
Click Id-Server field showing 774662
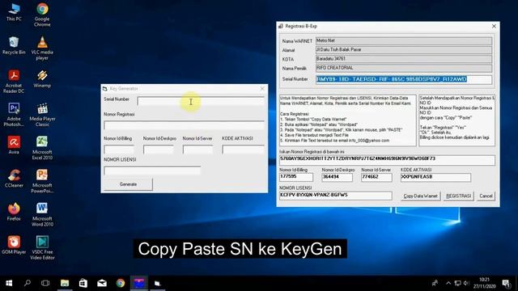pyautogui.click(x=376, y=177)
